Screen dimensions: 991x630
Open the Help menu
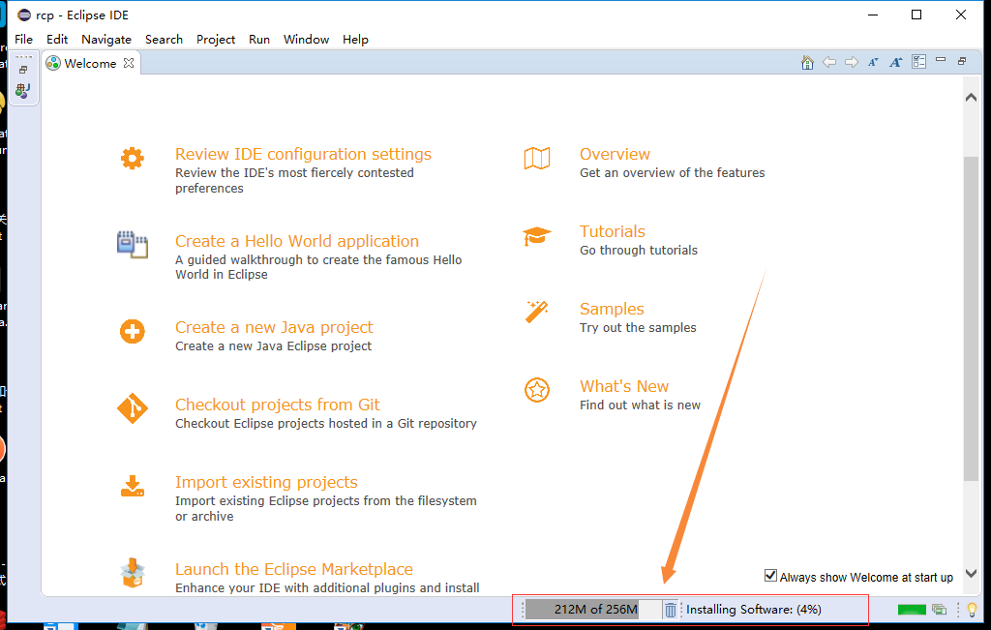click(355, 40)
